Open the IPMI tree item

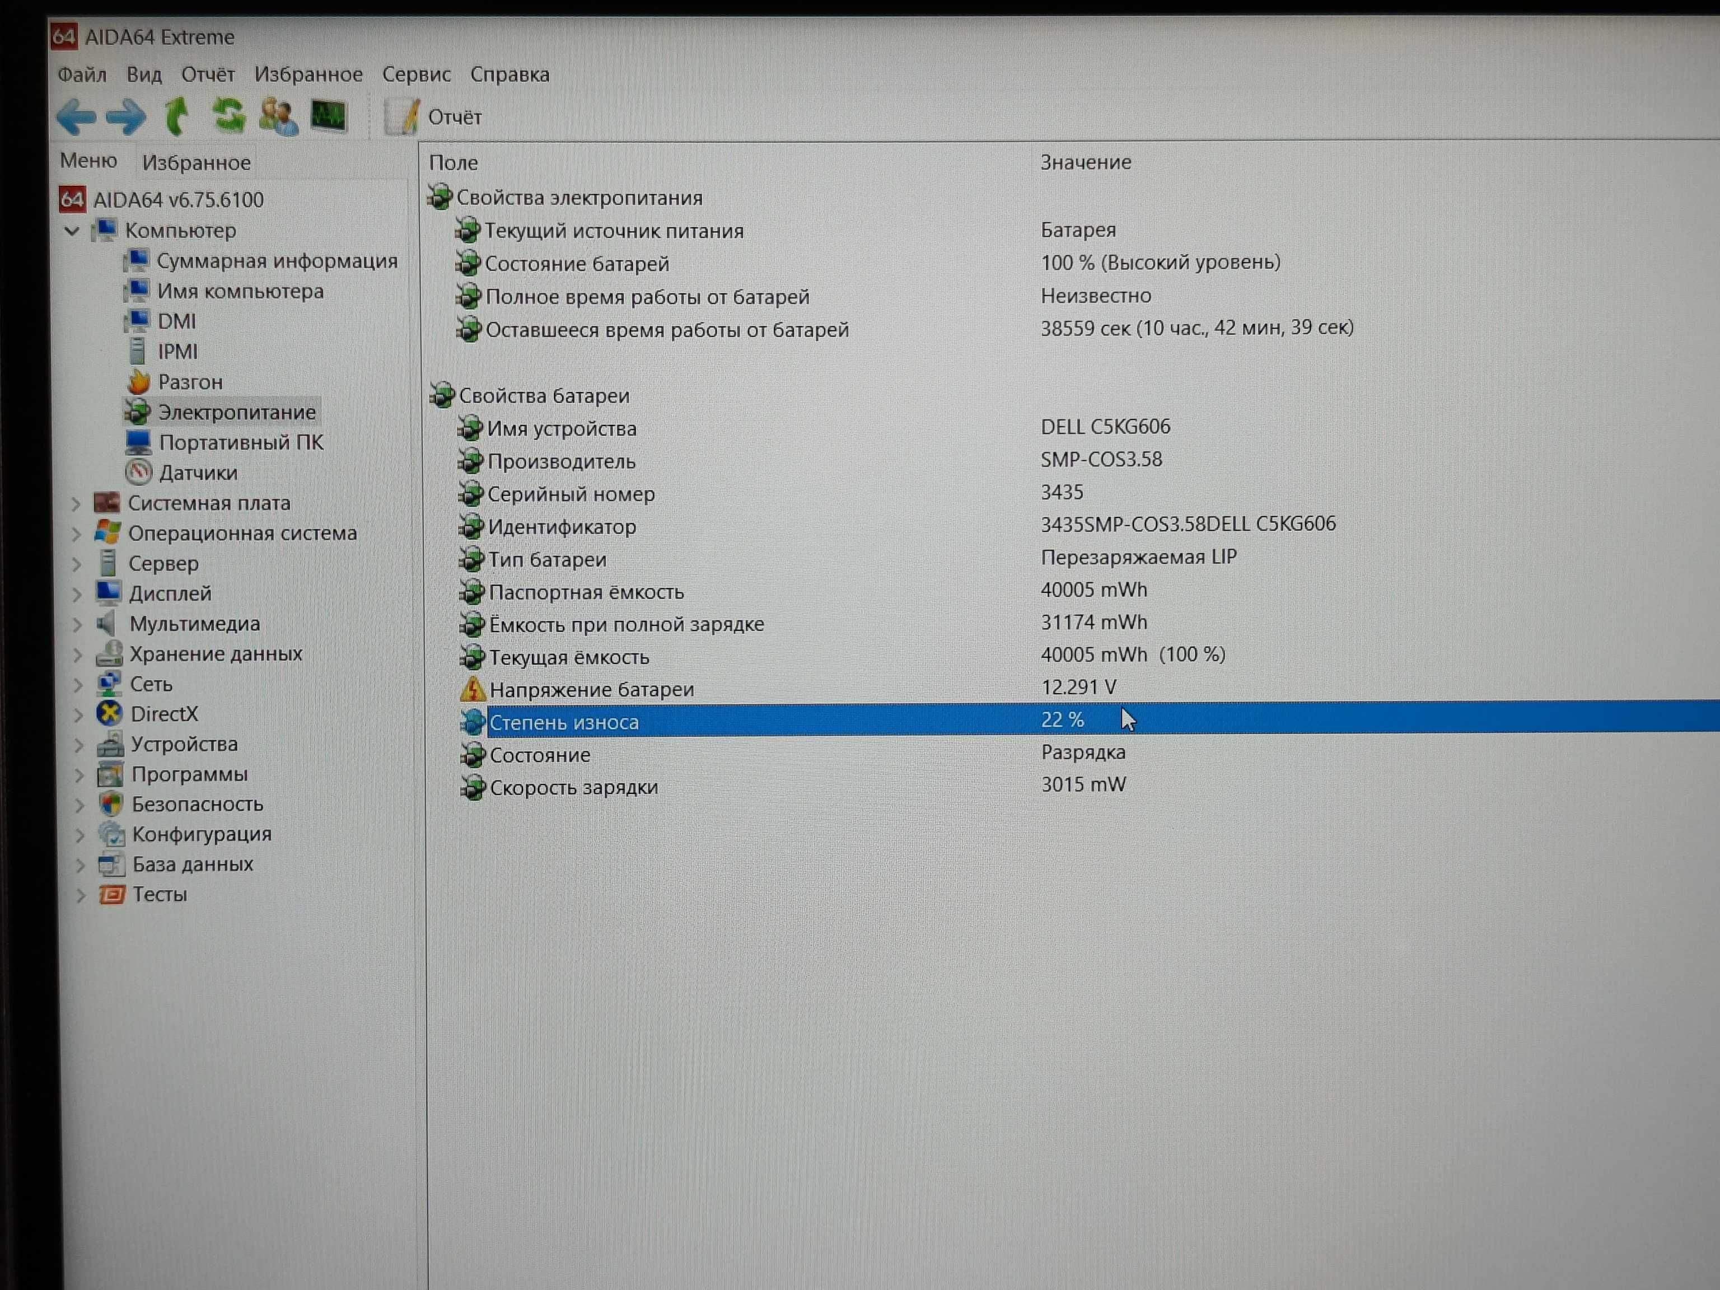coord(178,352)
